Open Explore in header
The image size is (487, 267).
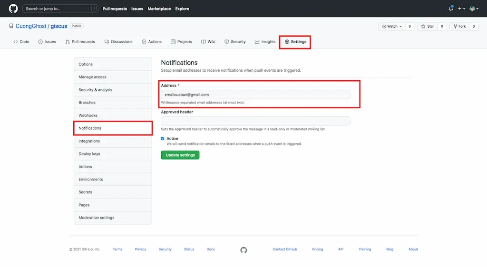182,9
